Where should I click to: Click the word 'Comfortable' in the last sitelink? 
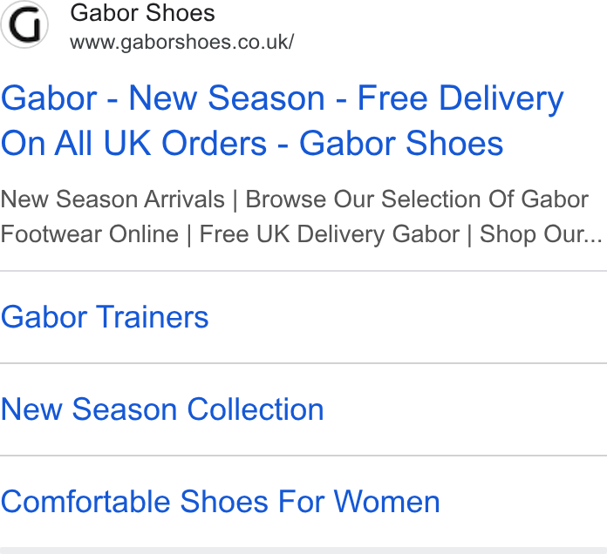coord(85,502)
